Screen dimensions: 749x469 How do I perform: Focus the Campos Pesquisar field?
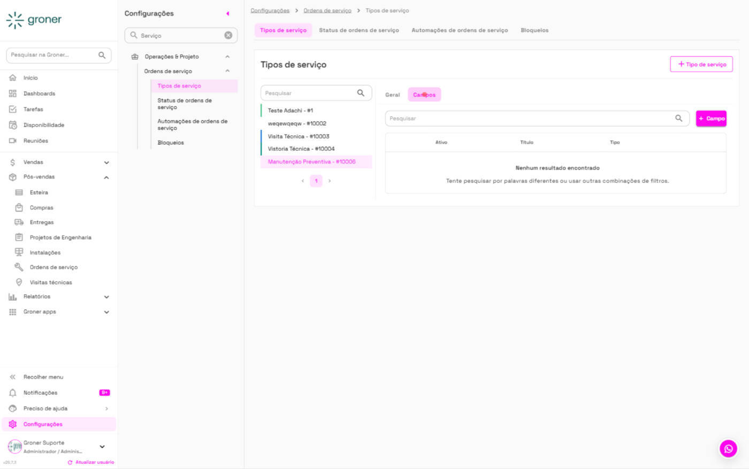click(x=537, y=119)
